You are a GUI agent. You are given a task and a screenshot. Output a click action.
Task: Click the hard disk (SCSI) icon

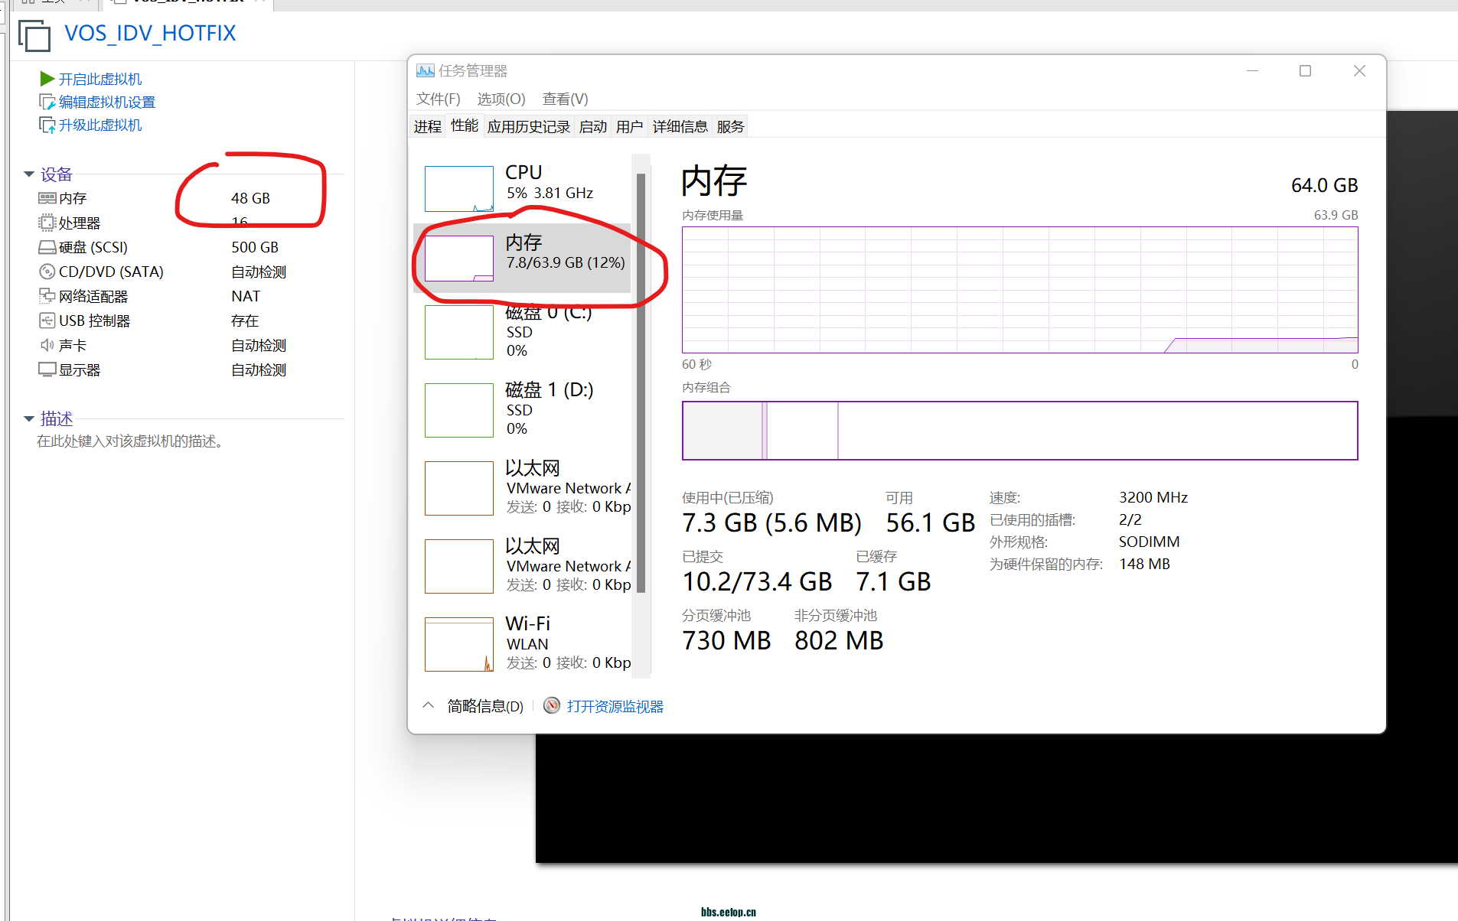point(47,247)
